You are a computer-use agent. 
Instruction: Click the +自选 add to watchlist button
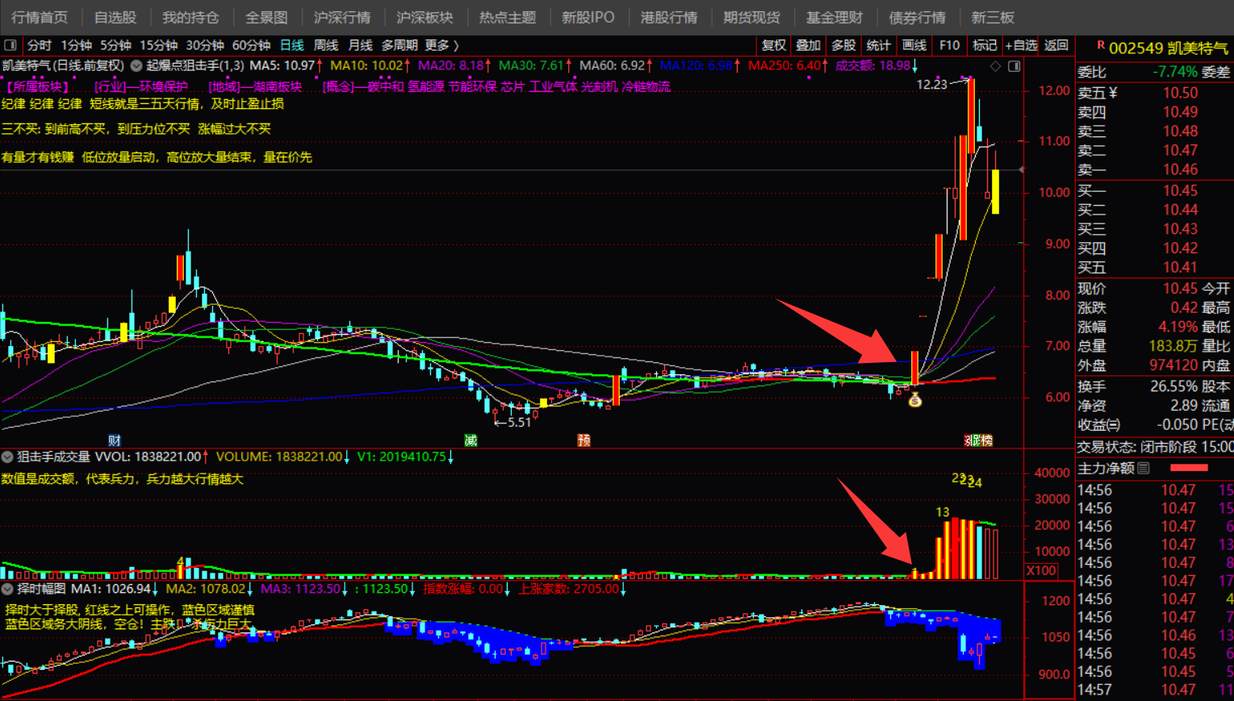coord(1020,45)
